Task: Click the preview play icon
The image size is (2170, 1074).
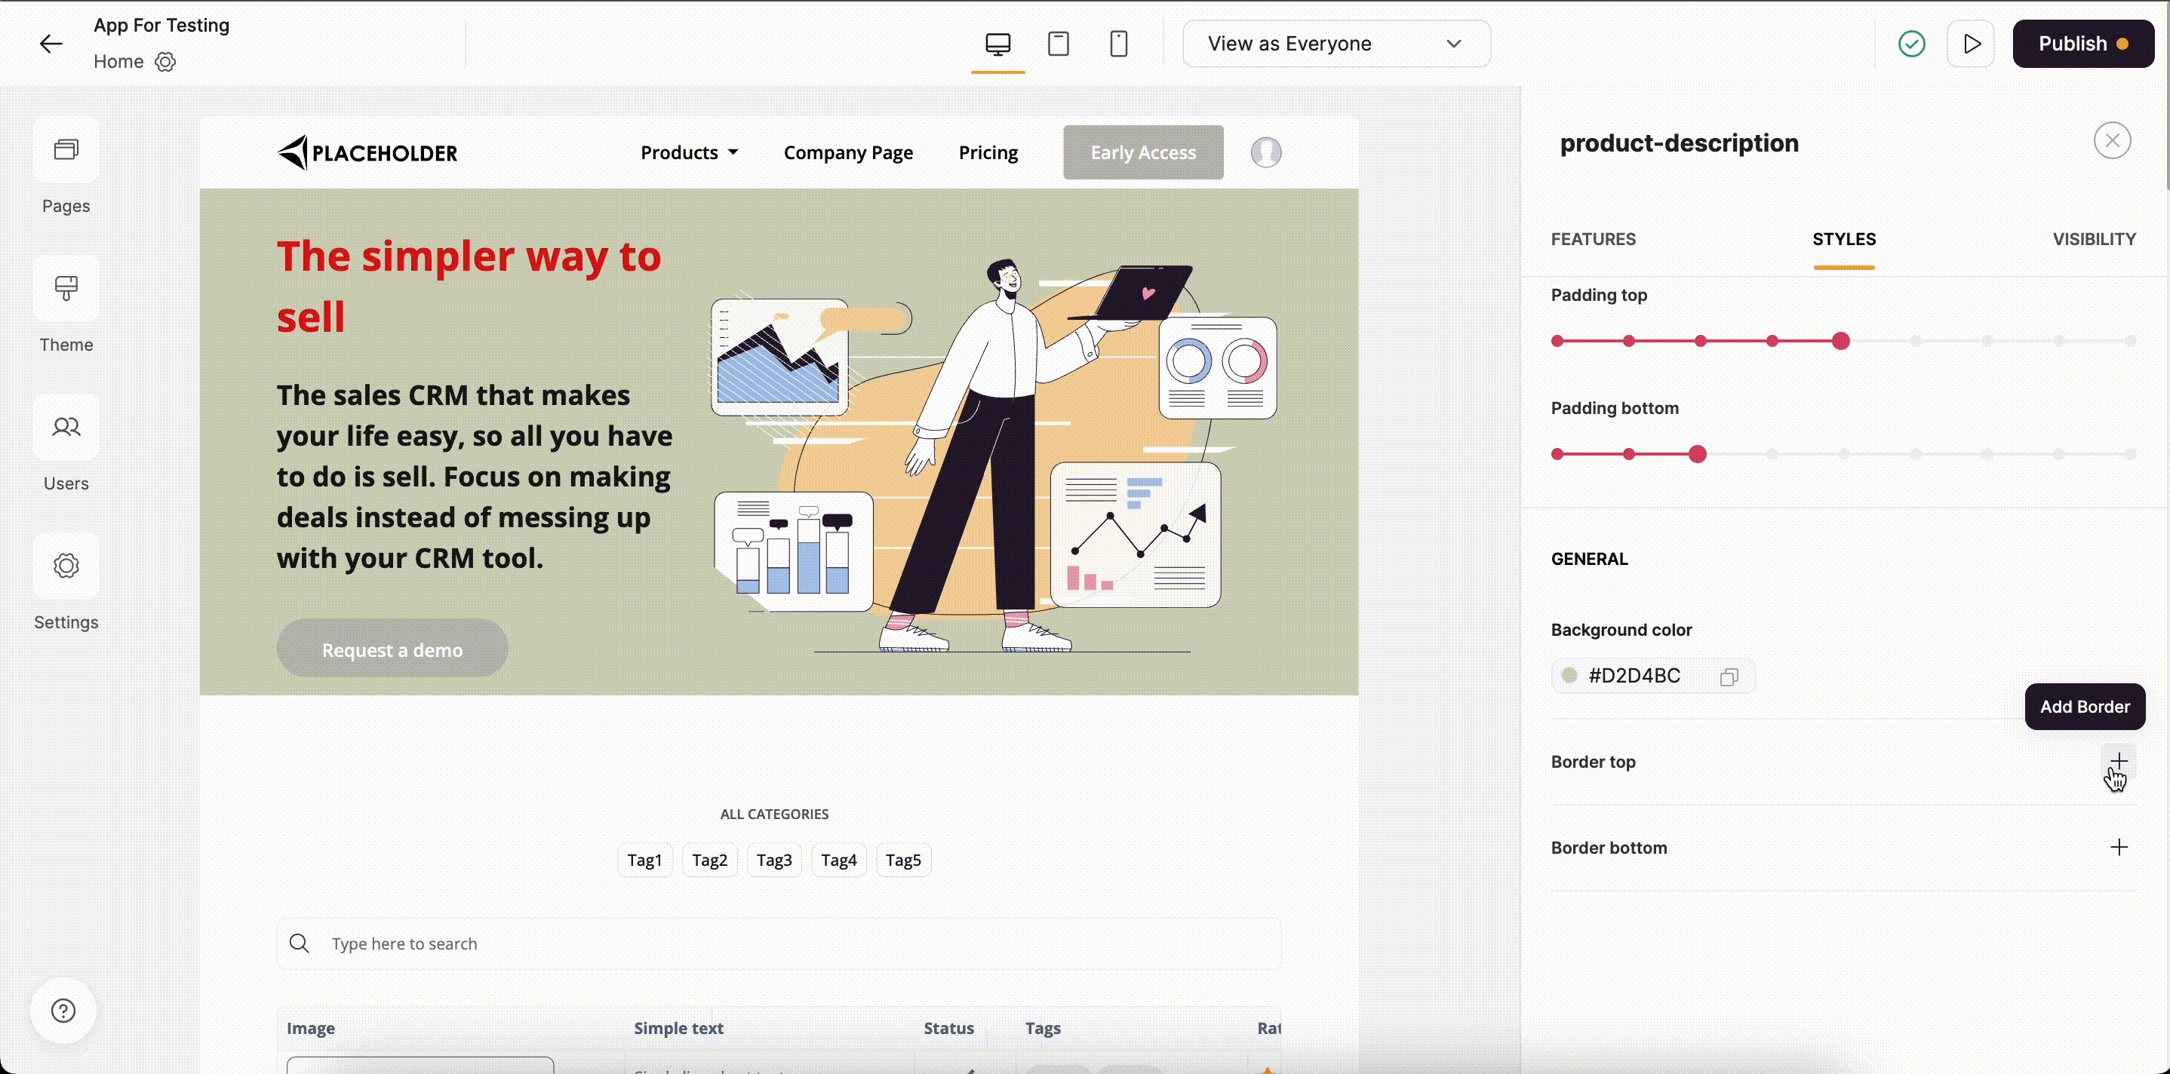Action: tap(1970, 44)
